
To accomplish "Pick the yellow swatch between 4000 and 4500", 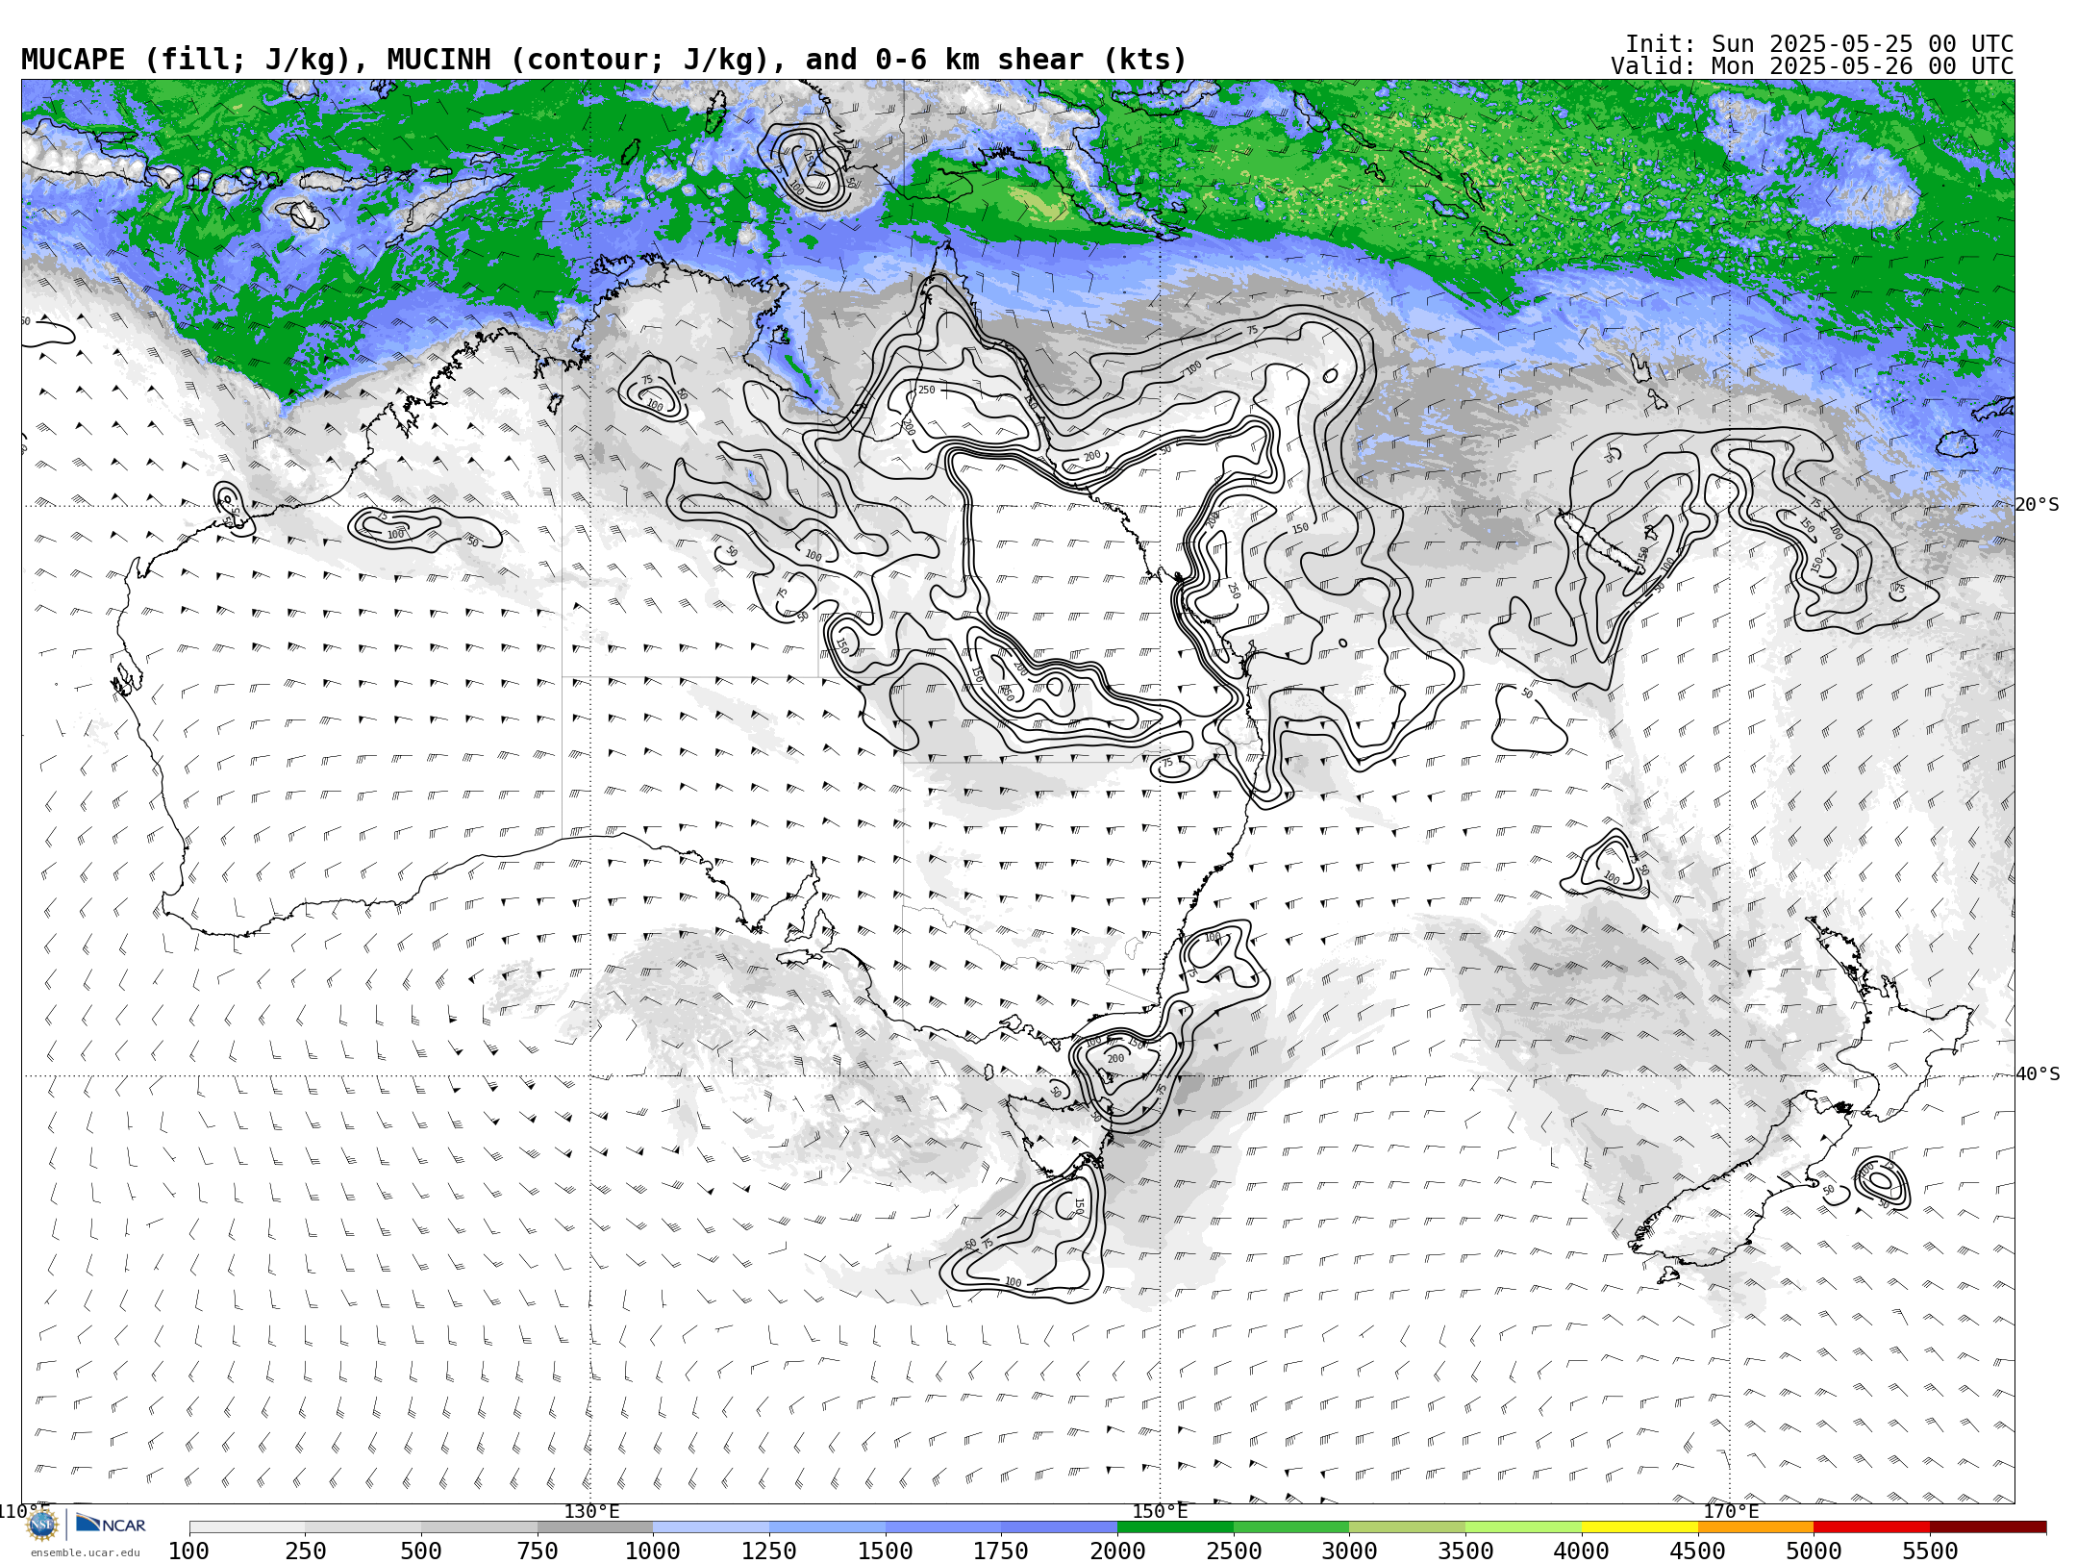I will tap(1639, 1527).
